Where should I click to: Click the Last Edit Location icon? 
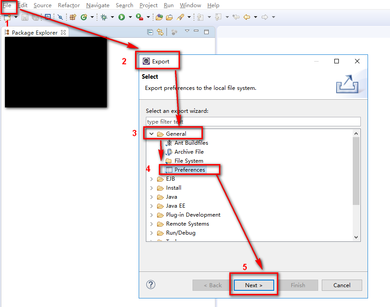tap(236, 17)
